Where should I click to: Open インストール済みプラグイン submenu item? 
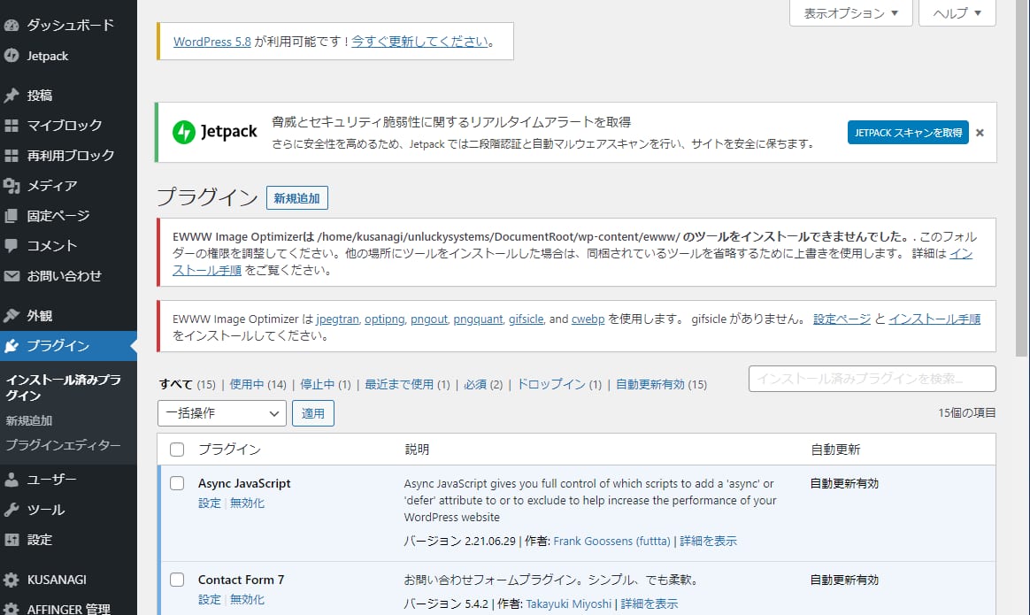pyautogui.click(x=63, y=388)
